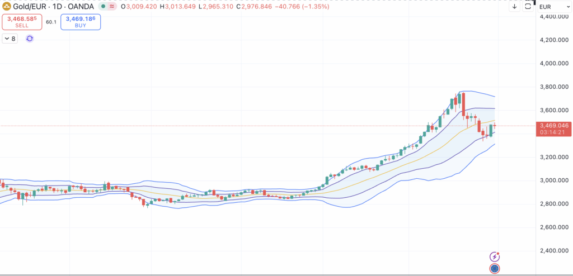The height and width of the screenshot is (276, 573).
Task: Click the 3,200.000 price axis label
Action: click(554, 157)
